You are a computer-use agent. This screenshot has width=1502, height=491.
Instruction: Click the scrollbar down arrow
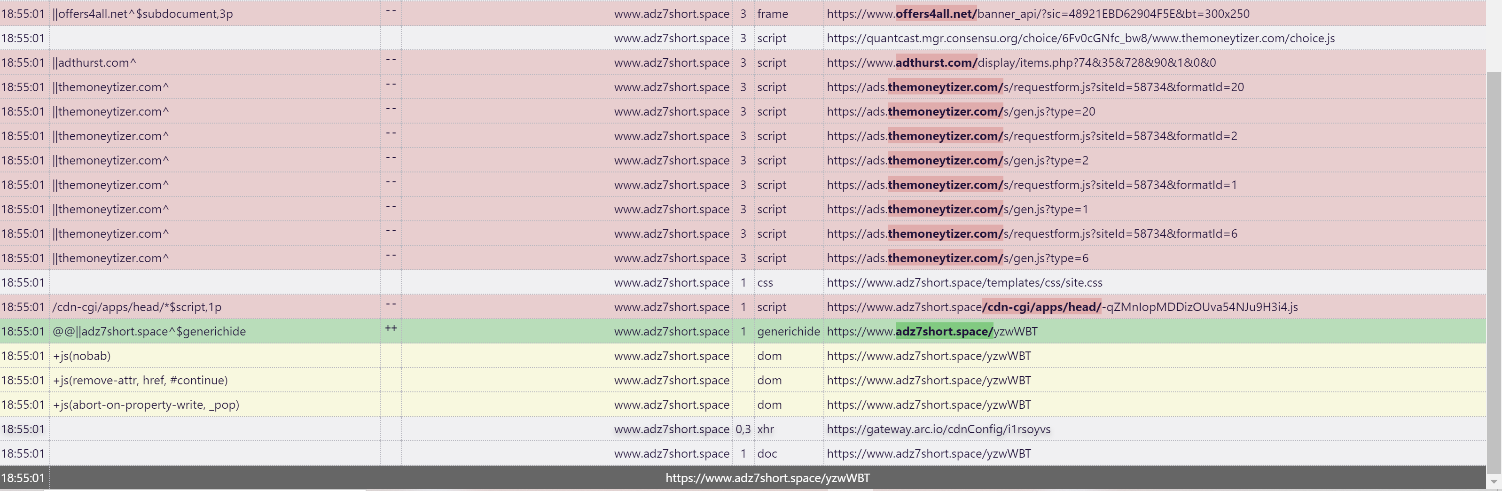coord(1494,482)
